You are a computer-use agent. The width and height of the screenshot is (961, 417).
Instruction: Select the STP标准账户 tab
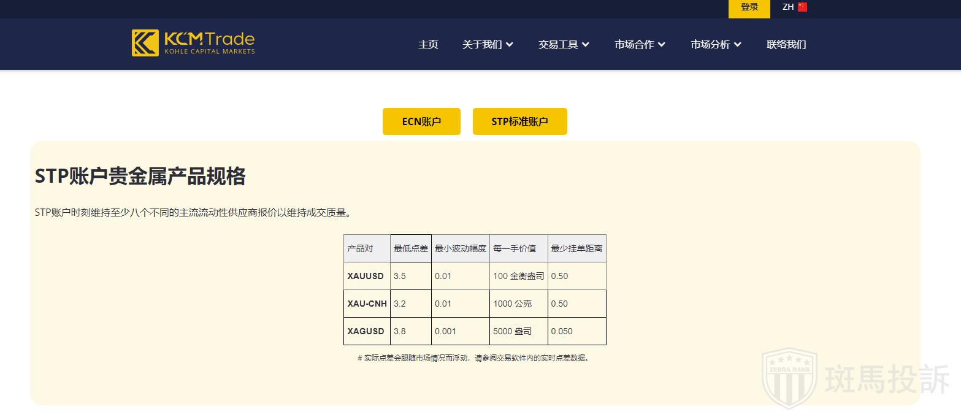pyautogui.click(x=519, y=121)
